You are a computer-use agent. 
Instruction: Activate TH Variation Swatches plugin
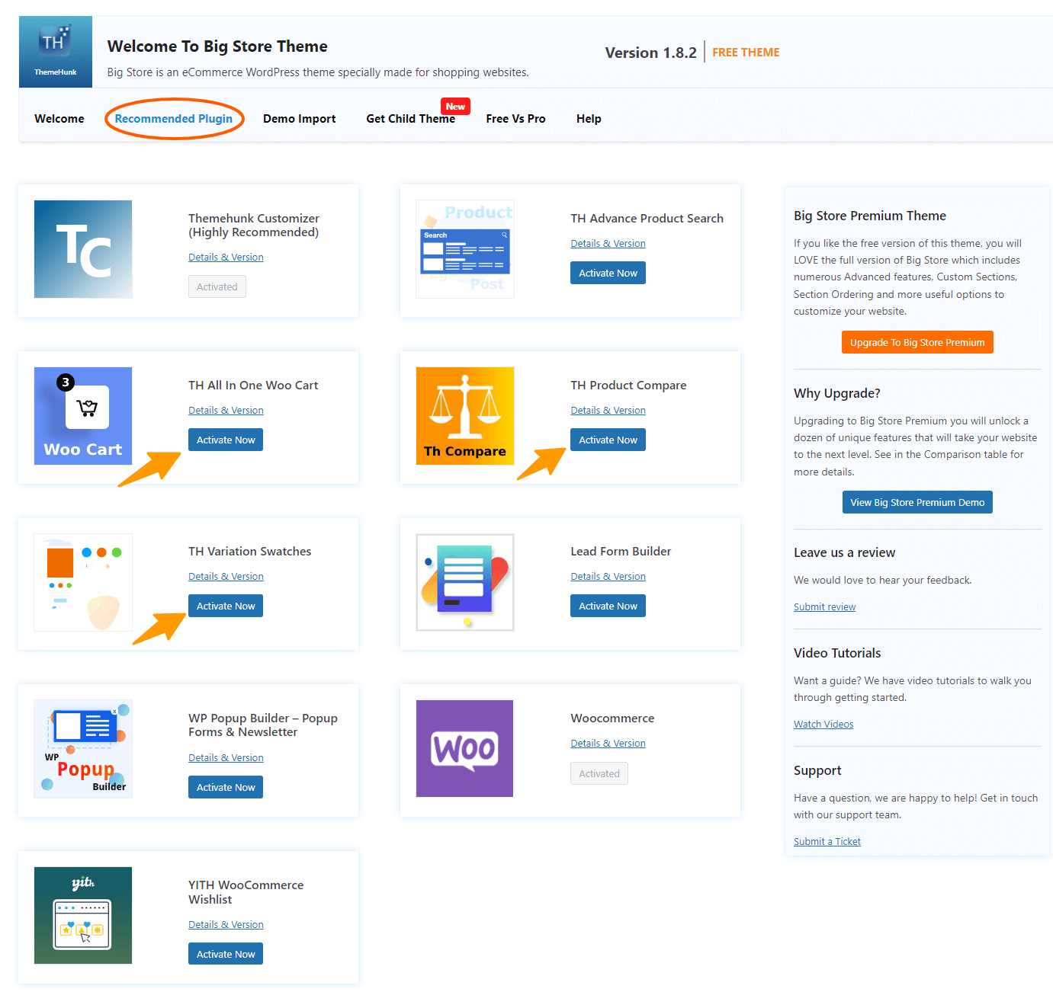(226, 606)
